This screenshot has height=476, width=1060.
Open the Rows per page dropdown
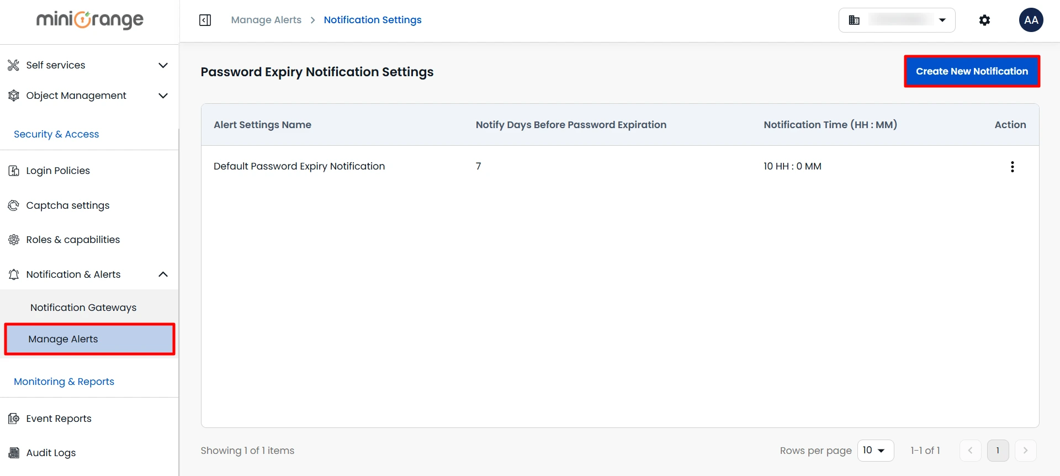(876, 451)
